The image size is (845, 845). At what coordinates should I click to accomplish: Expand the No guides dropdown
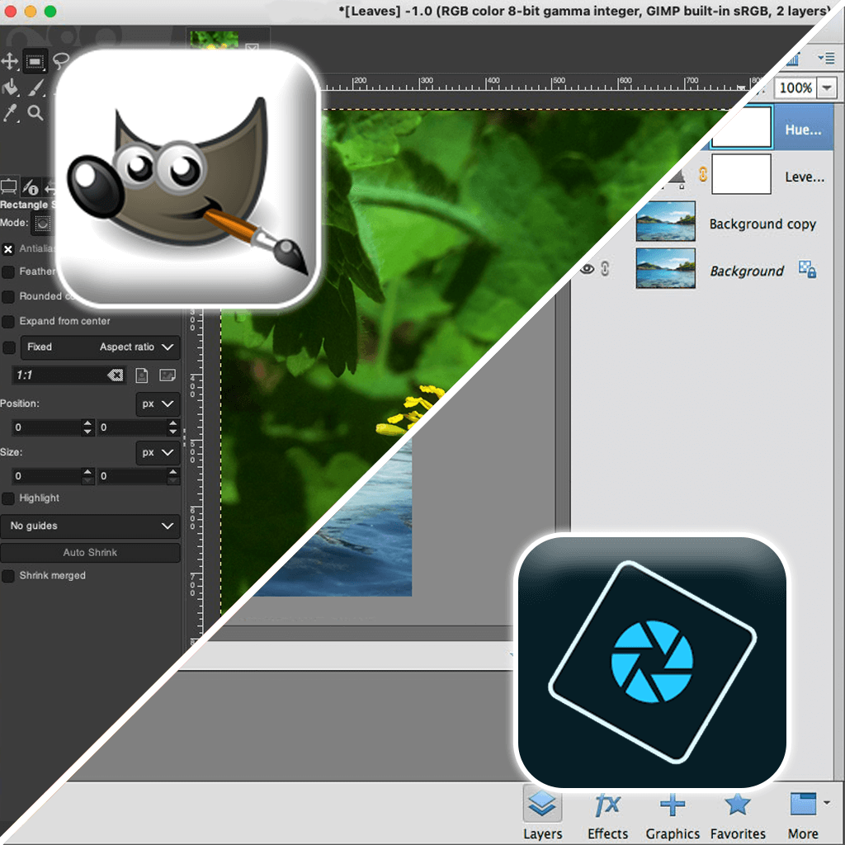coord(90,526)
